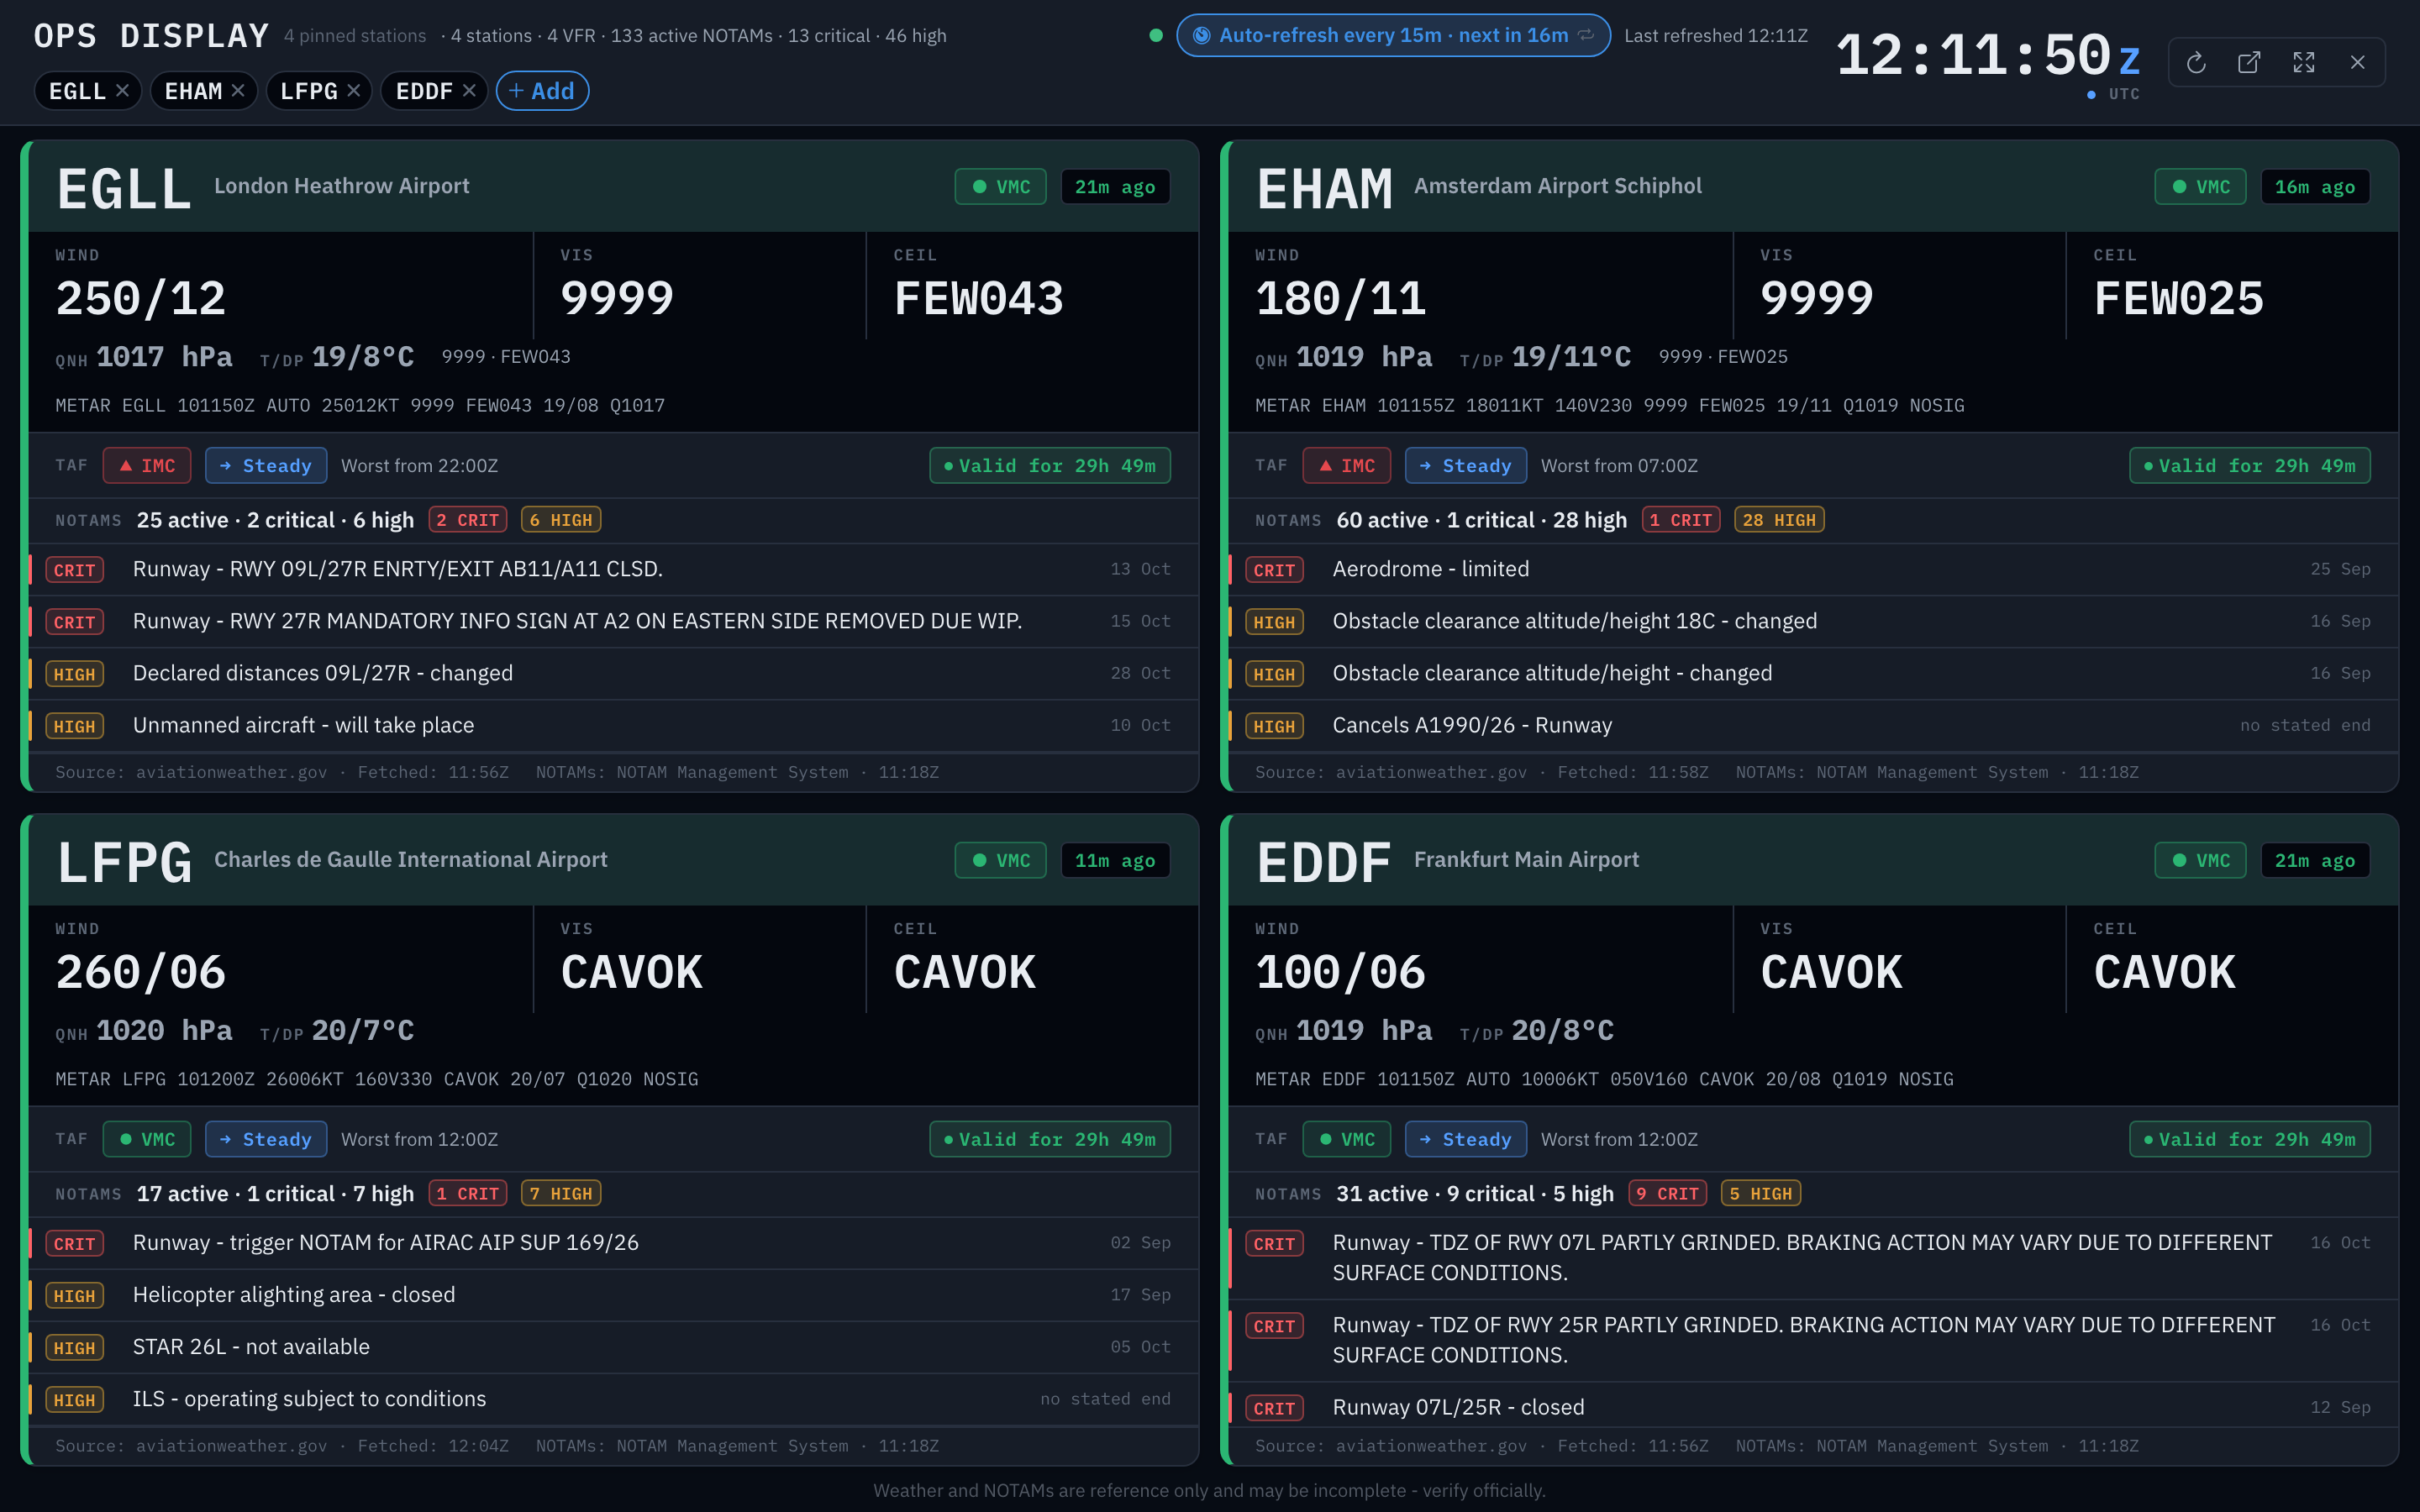2420x1512 pixels.
Task: Click the EDDF TAF VMC badge
Action: [x=1347, y=1140]
